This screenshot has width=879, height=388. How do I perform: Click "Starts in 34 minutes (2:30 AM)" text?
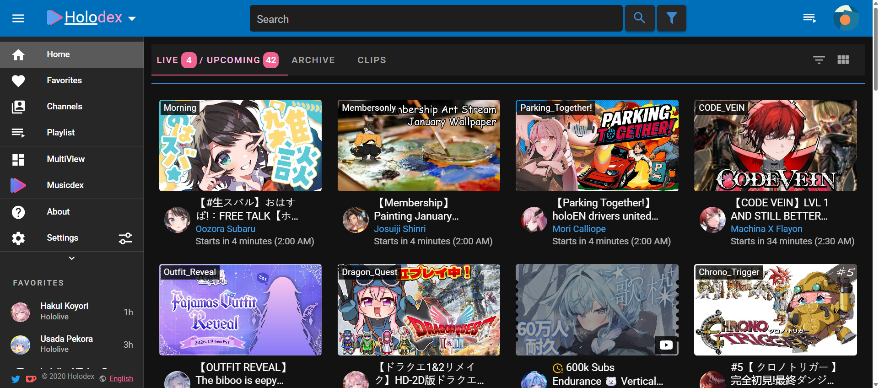(793, 241)
